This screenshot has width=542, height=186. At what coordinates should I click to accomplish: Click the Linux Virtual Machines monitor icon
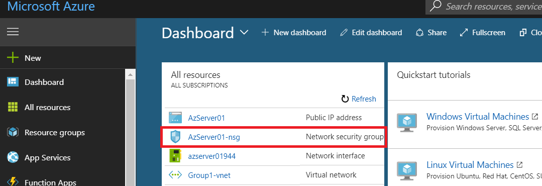(406, 170)
